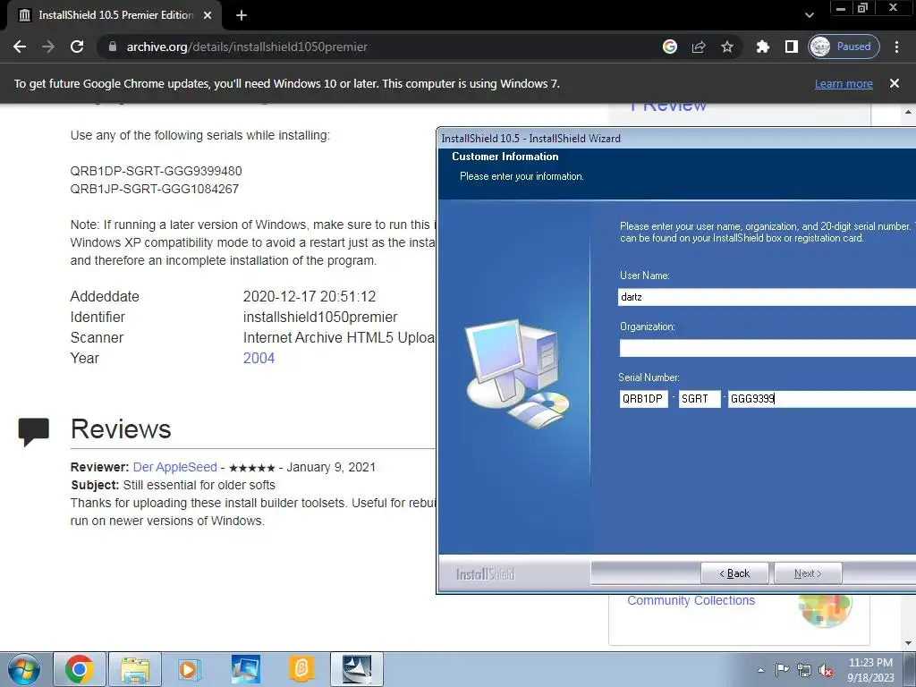
Task: Open the muted volume tray icon
Action: pyautogui.click(x=826, y=671)
